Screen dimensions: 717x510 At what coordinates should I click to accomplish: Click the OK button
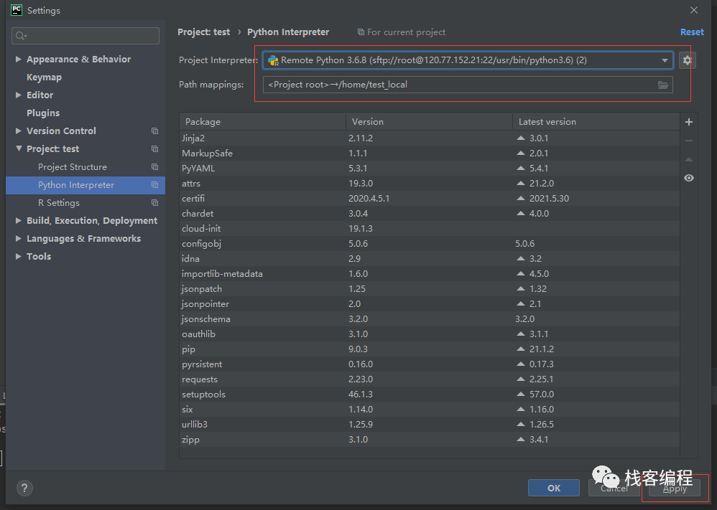point(554,488)
